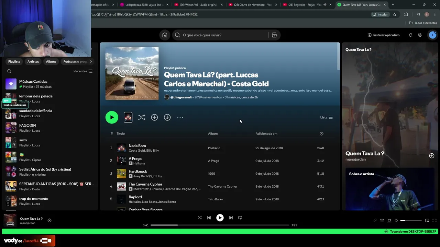Go to Spotify home
The image size is (440, 247).
pyautogui.click(x=165, y=35)
